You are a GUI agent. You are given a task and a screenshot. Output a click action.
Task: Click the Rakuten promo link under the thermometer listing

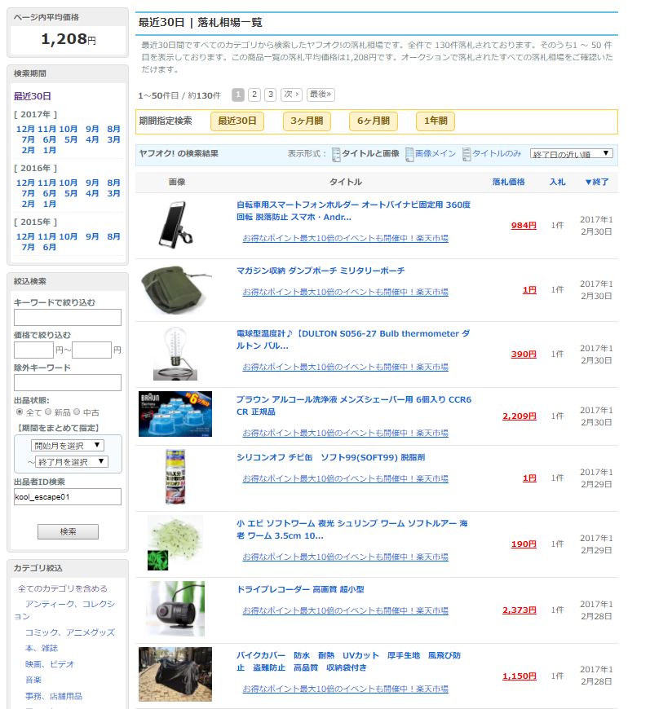[x=345, y=367]
